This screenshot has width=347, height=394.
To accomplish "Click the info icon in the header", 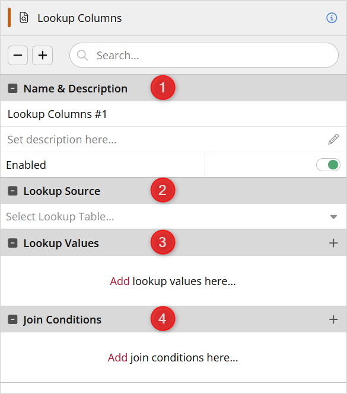I will click(332, 18).
